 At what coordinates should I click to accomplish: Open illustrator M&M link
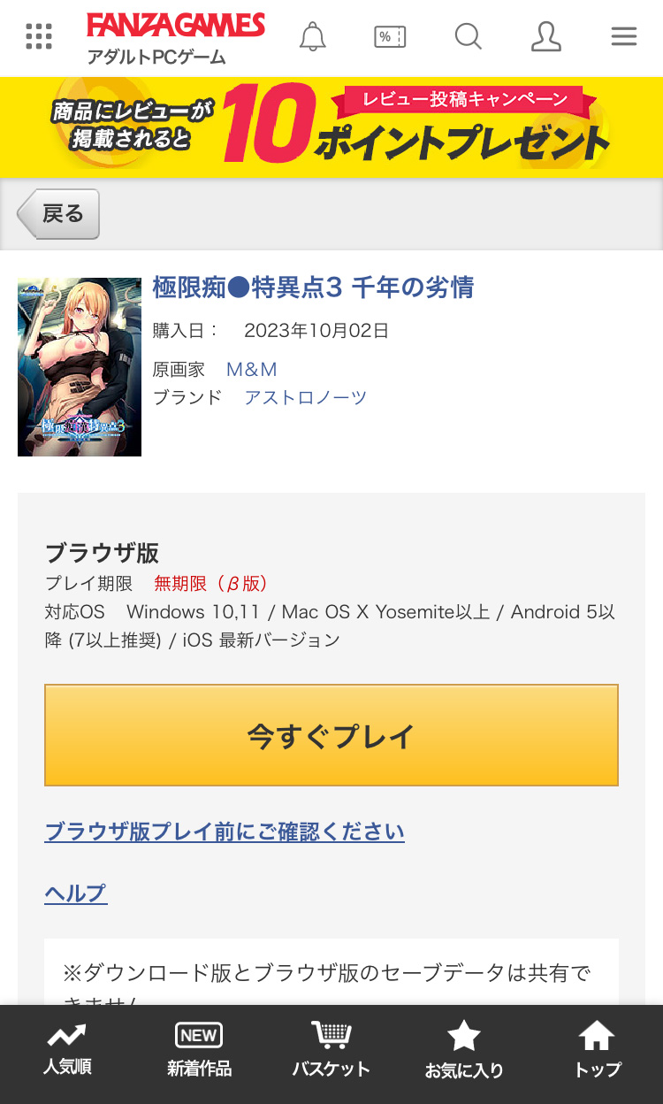(252, 369)
